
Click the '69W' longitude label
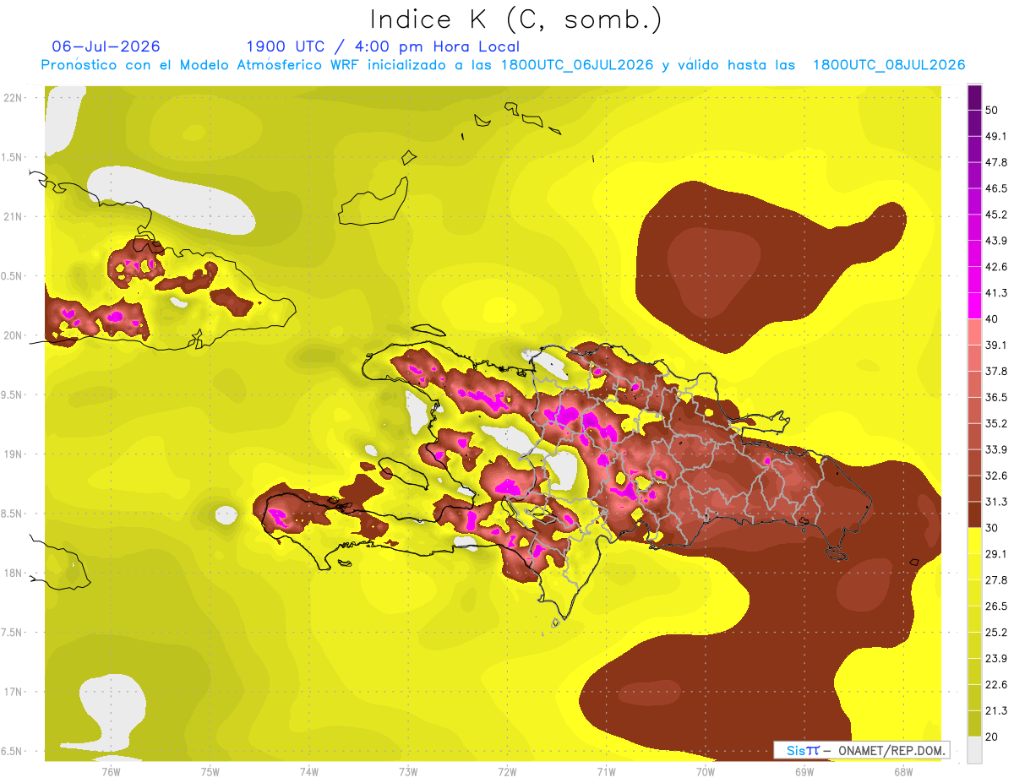(804, 771)
